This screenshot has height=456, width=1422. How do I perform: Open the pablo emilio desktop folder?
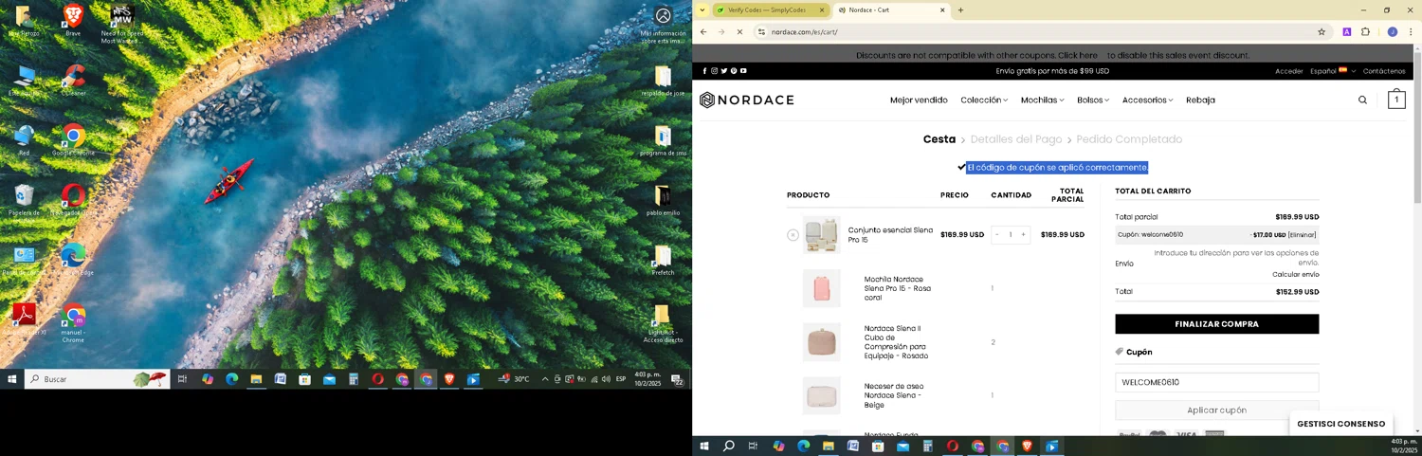coord(663,200)
